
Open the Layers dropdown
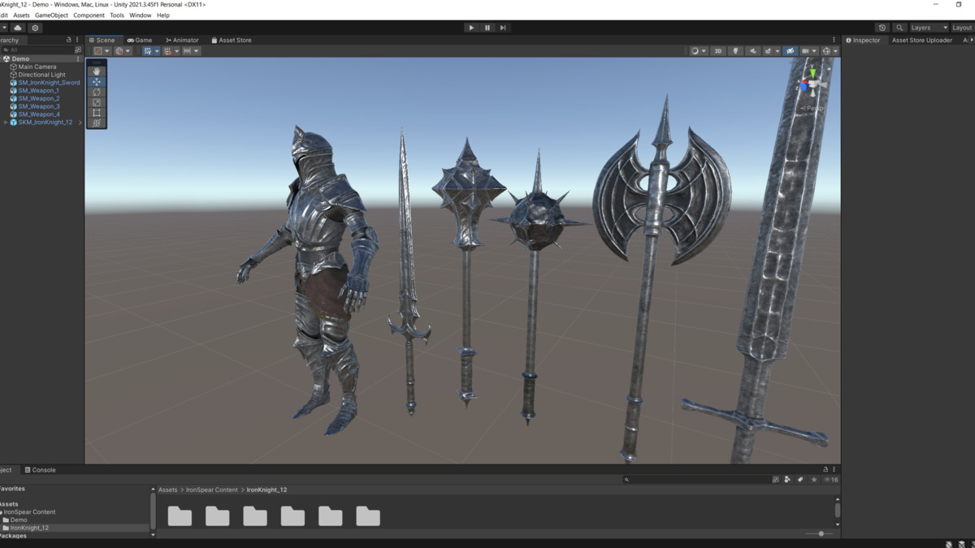tap(929, 28)
